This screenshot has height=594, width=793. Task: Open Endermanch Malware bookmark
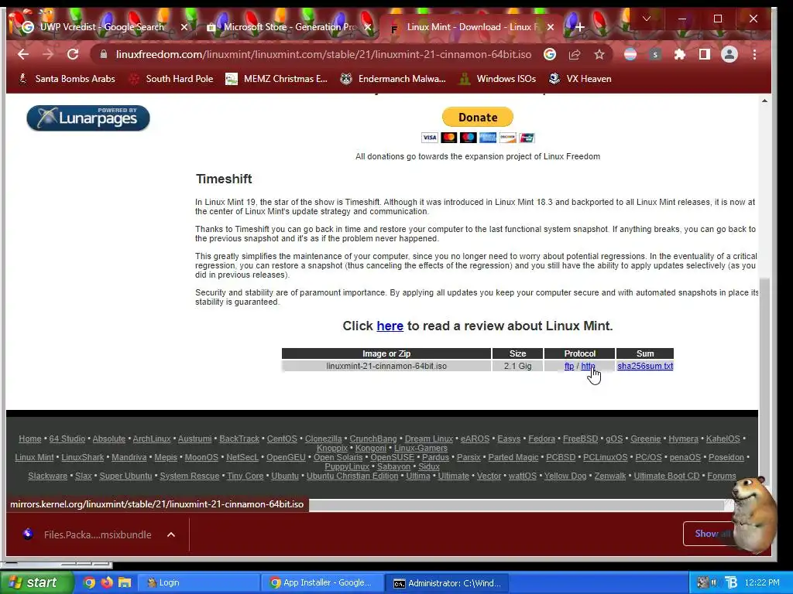[x=393, y=79]
